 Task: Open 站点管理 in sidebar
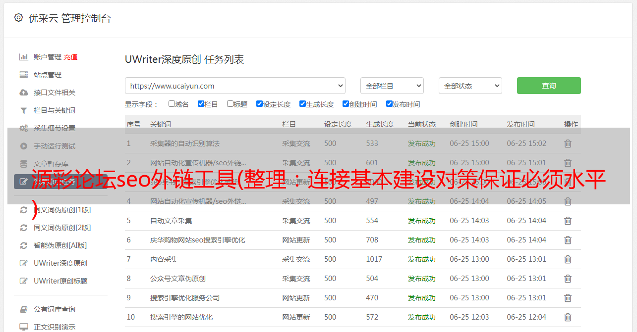click(x=48, y=75)
